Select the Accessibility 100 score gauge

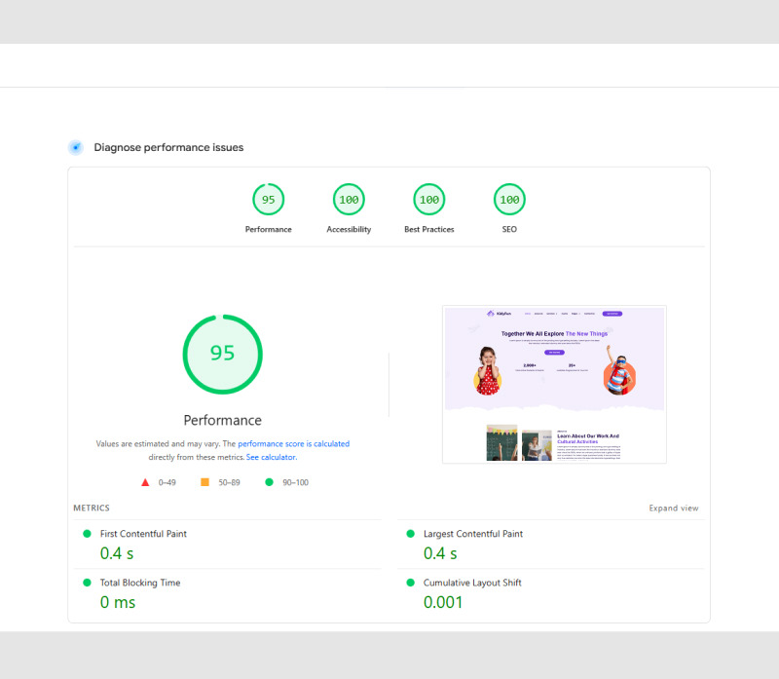coord(349,200)
